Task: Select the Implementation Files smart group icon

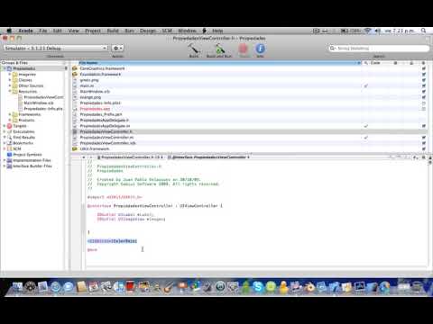Action: click(9, 160)
